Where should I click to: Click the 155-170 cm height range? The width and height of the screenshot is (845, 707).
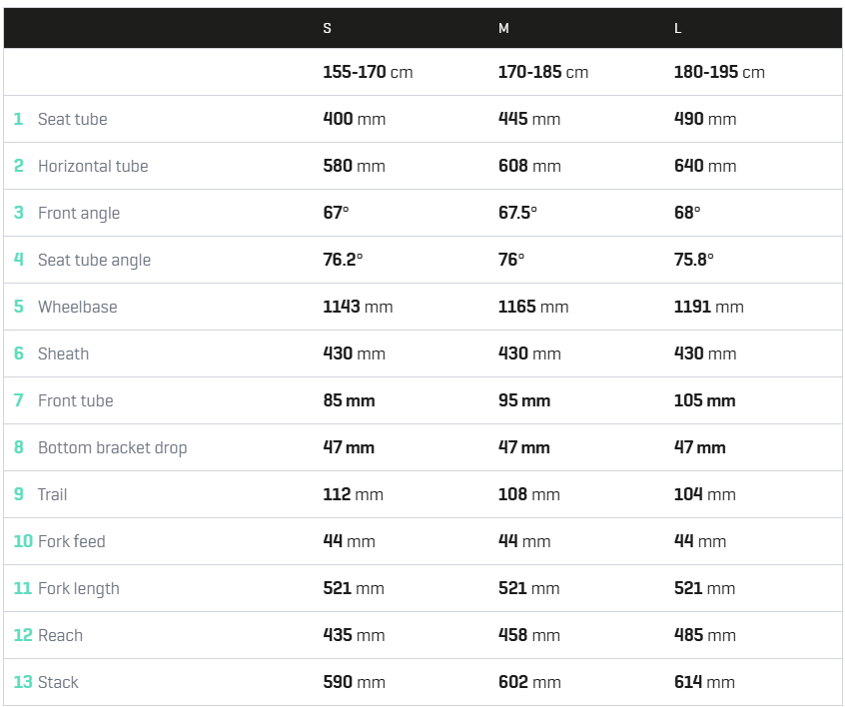click(368, 72)
